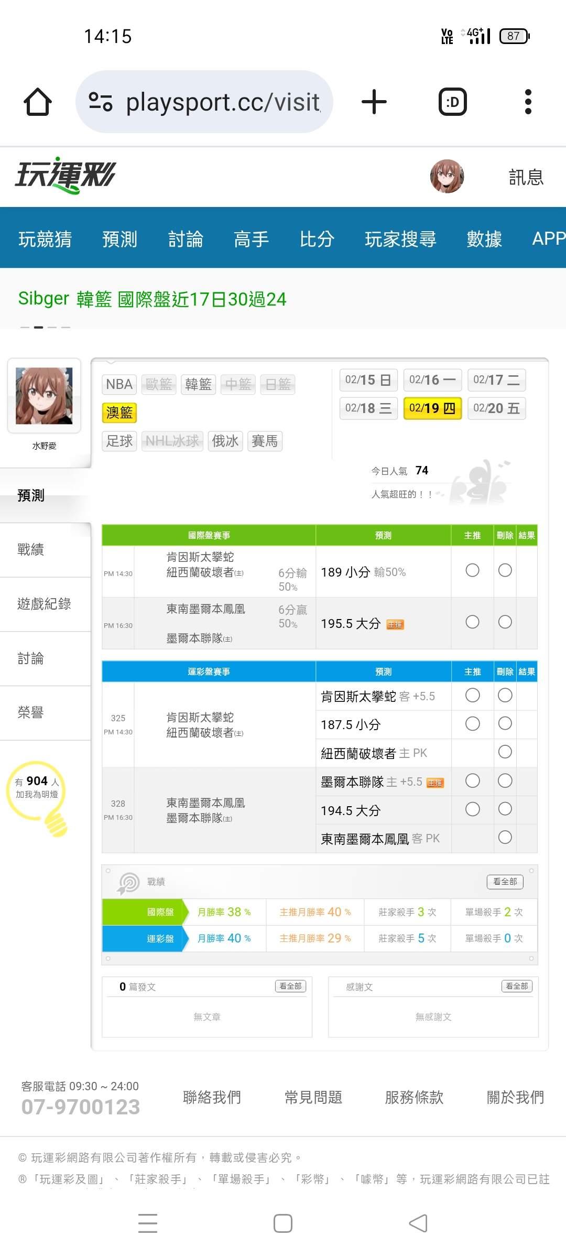Open 常見問題 footer link
Viewport: 566px width, 1258px height.
[313, 1097]
